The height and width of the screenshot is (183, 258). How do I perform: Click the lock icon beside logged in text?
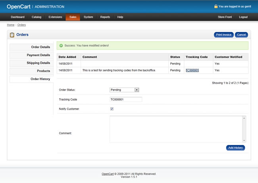coord(216,6)
